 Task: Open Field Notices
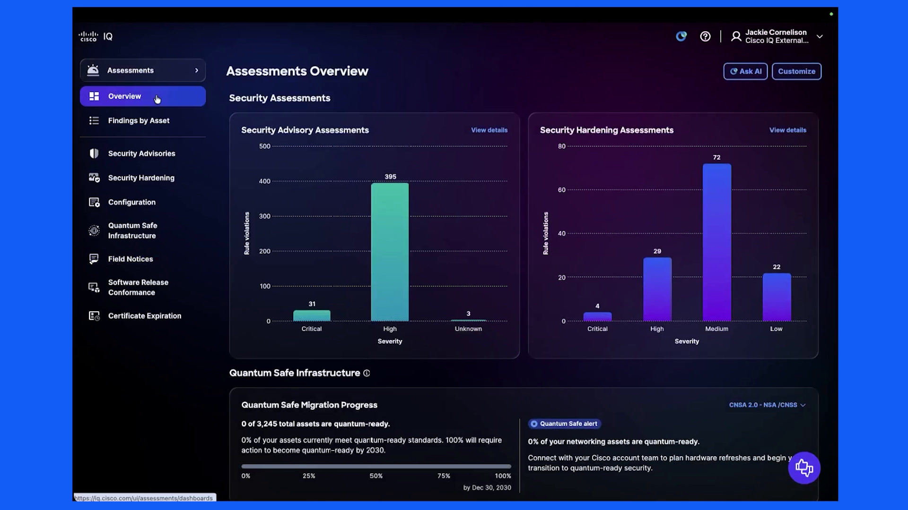point(131,259)
